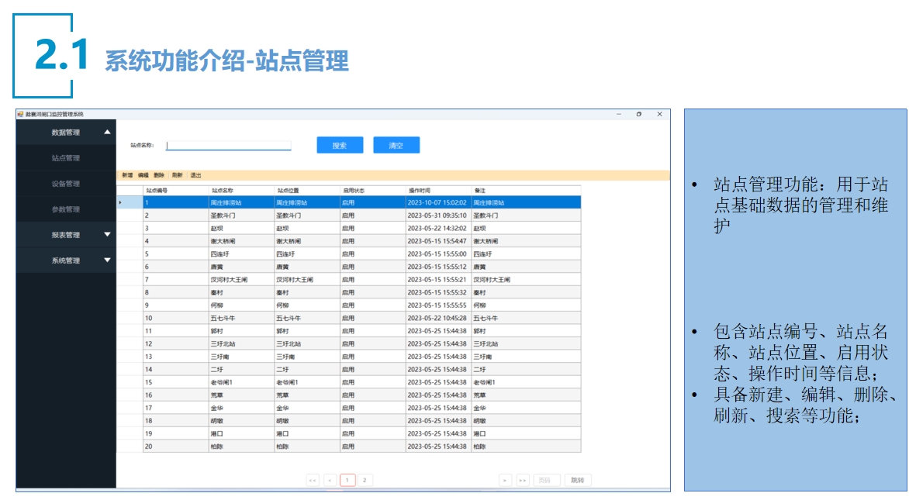Viewport: 909px width, 500px height.
Task: Open 设备管理 in the sidebar
Action: point(66,184)
